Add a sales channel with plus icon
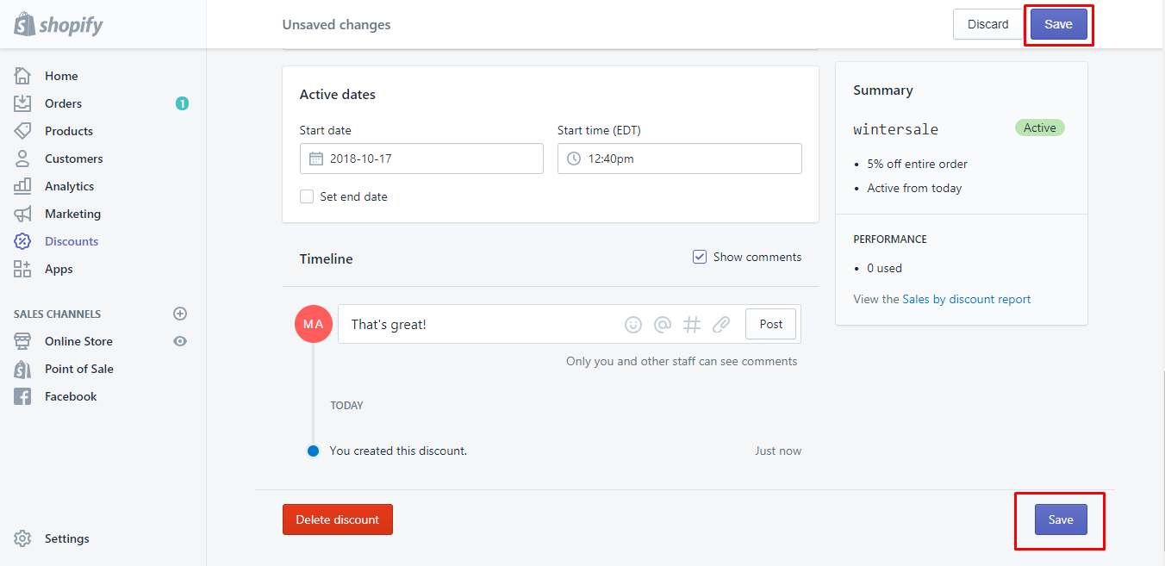The height and width of the screenshot is (566, 1165). (180, 314)
